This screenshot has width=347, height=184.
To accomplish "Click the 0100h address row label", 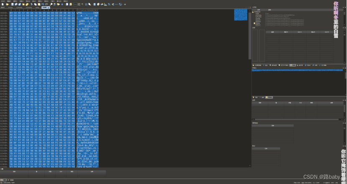I will [4, 56].
